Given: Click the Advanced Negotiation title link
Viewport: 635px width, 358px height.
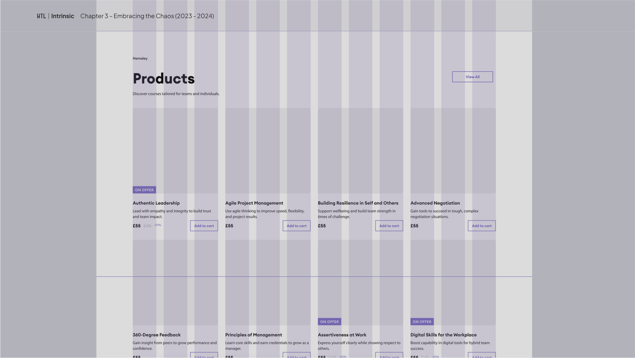Looking at the screenshot, I should [x=435, y=203].
